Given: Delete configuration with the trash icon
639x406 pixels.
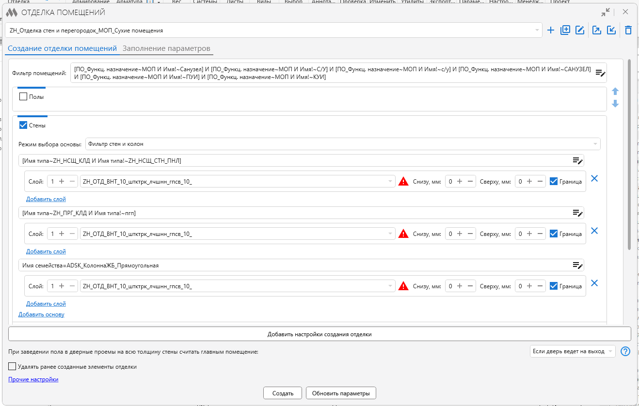Looking at the screenshot, I should [x=628, y=31].
